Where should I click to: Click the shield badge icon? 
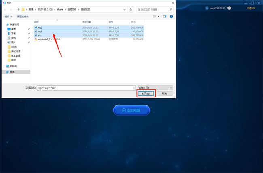[229, 8]
